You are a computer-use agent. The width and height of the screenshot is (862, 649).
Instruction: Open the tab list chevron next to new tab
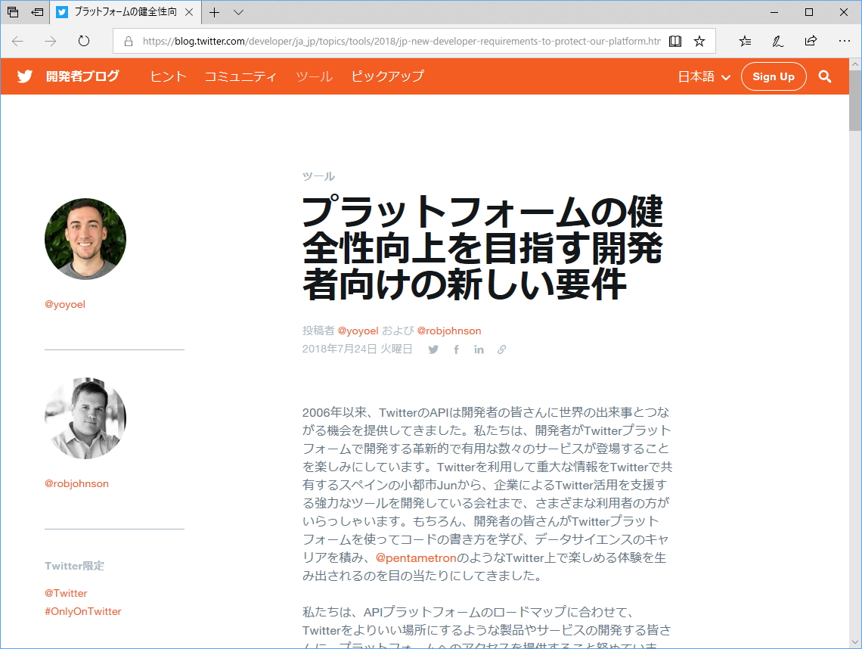click(x=237, y=12)
